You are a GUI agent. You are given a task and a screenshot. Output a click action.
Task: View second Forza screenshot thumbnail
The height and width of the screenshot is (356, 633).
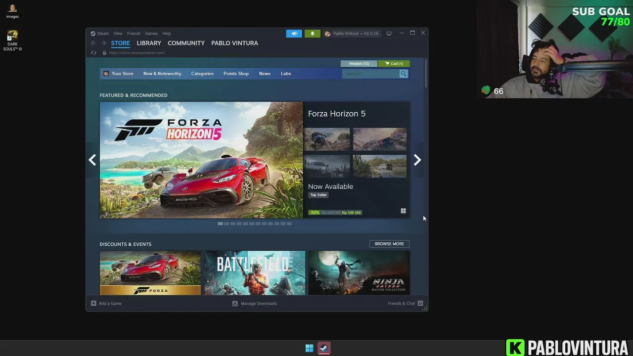point(380,139)
